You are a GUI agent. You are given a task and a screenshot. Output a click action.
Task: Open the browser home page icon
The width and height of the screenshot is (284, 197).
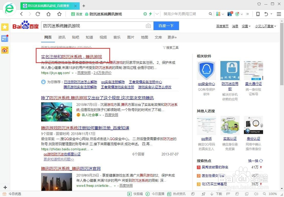[49, 14]
